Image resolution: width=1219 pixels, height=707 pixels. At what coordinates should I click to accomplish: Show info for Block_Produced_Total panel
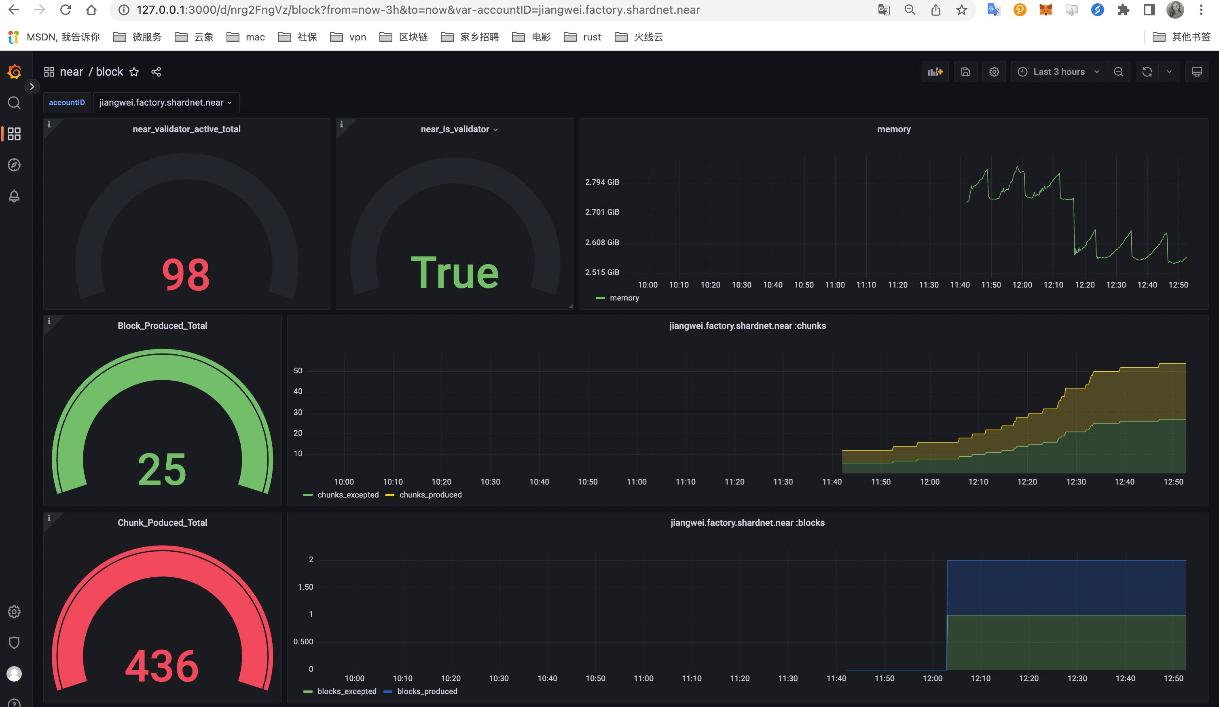click(49, 321)
